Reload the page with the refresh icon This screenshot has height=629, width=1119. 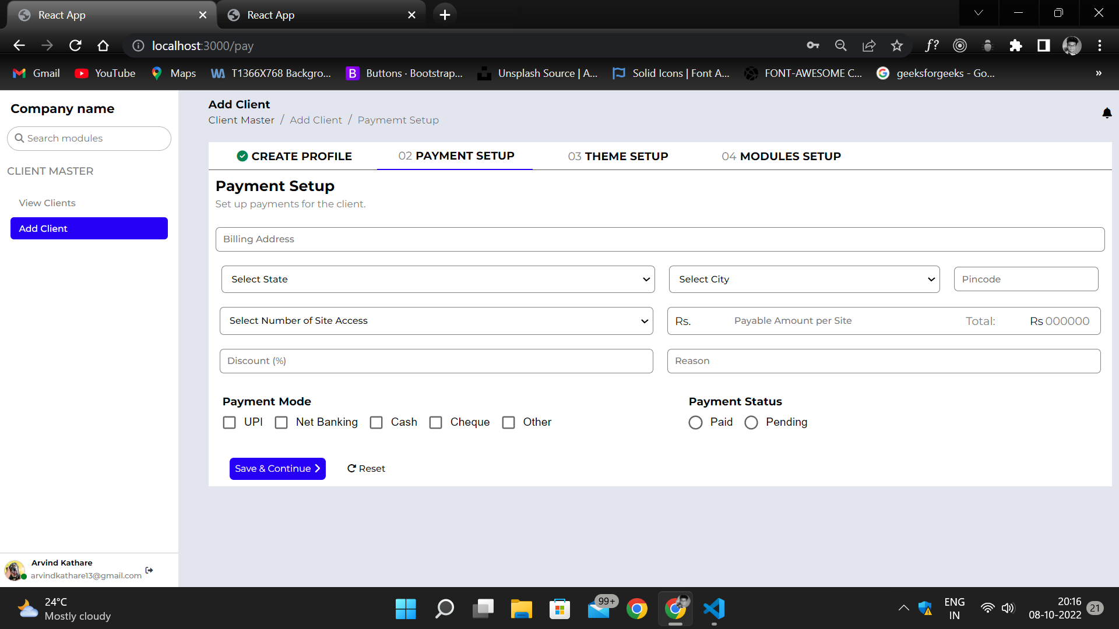[75, 45]
